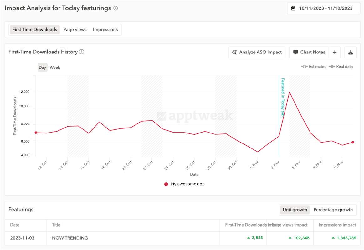364x250 pixels.
Task: Click the Estimates legend marker
Action: pos(304,67)
